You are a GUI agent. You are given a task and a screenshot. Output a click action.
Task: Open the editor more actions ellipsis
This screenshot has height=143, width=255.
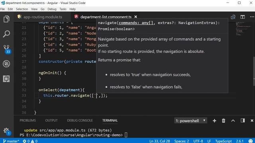[252, 17]
